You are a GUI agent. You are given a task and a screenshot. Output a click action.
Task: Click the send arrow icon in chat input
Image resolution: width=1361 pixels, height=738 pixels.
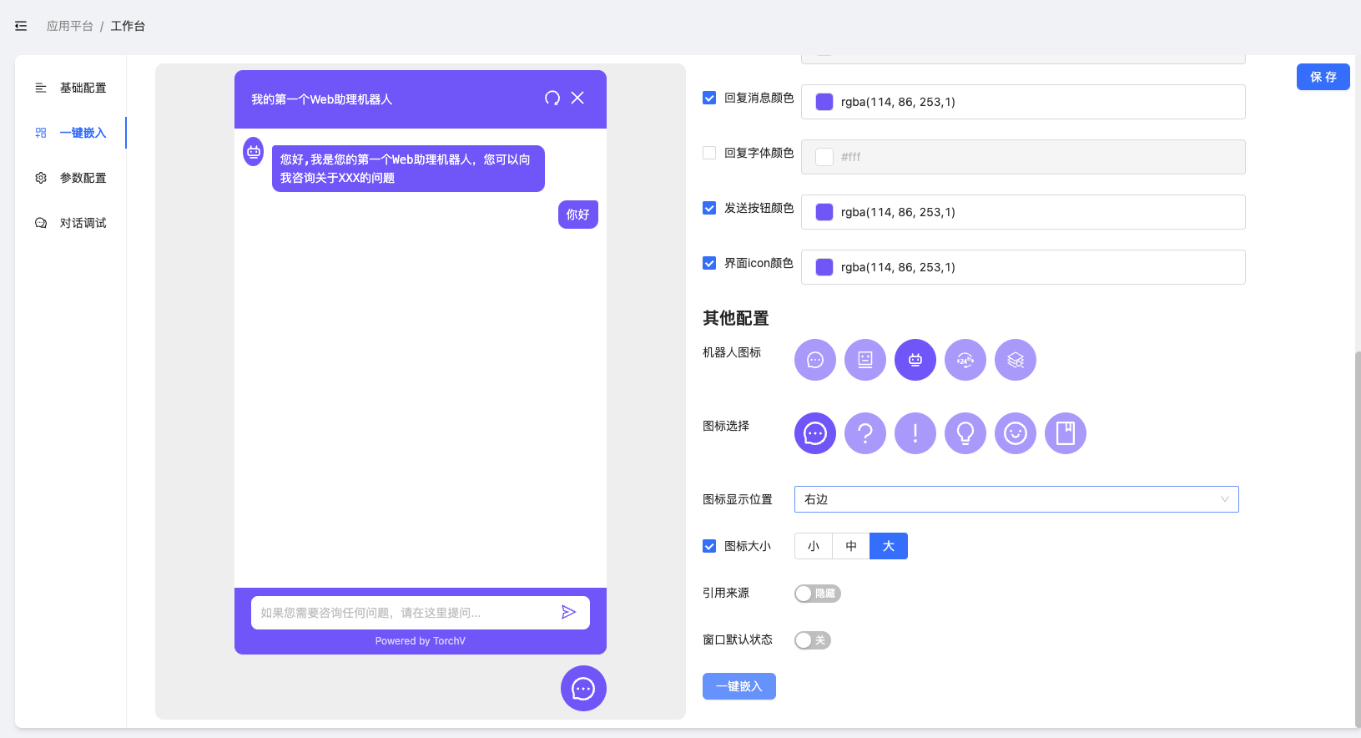pyautogui.click(x=568, y=612)
